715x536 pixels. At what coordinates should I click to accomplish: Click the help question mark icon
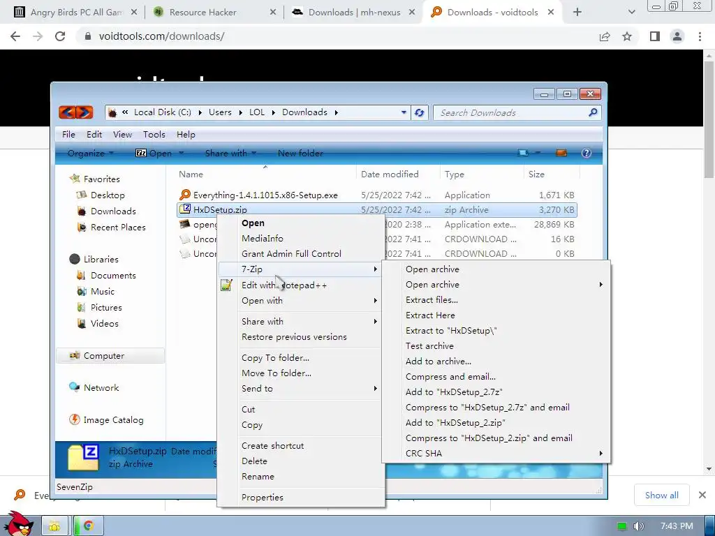(587, 153)
